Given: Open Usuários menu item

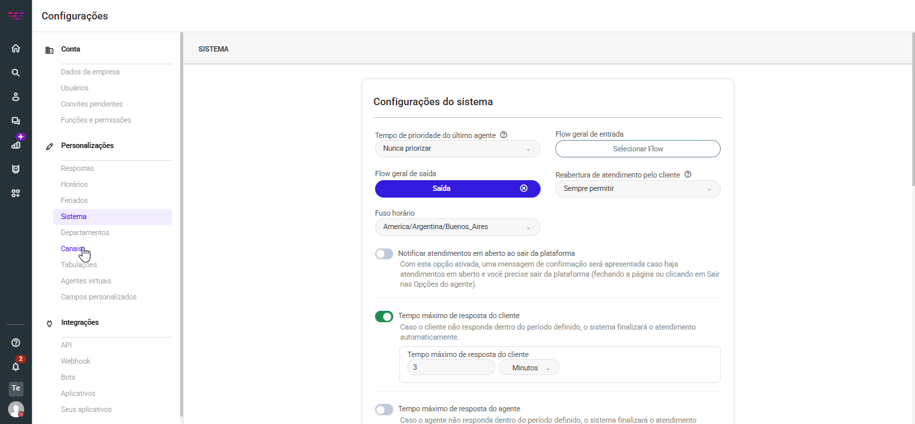Looking at the screenshot, I should point(74,88).
